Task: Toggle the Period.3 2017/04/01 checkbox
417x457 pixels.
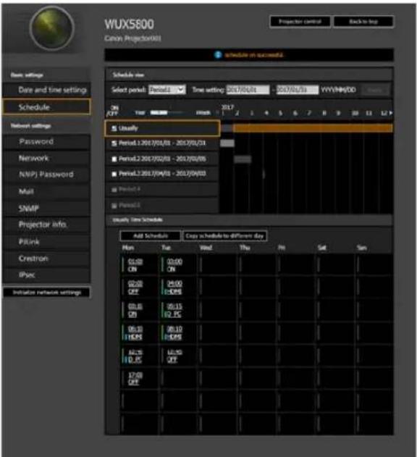Action: pos(114,174)
